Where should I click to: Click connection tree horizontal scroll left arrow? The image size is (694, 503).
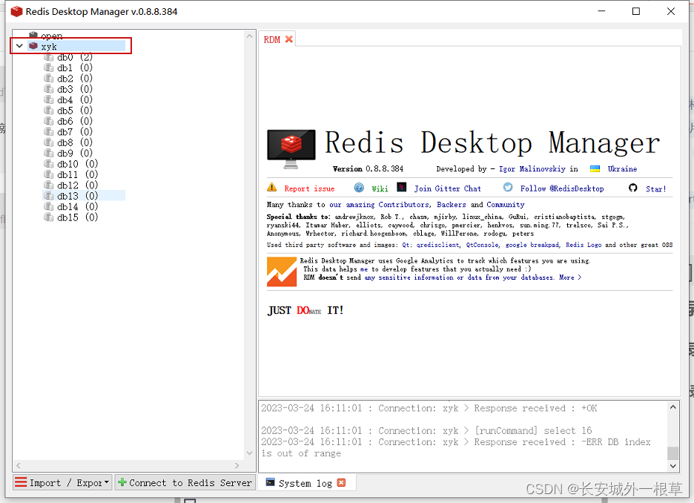(18, 465)
